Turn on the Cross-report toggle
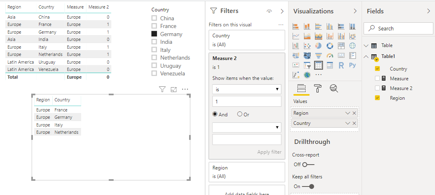Screen dimensions: 435x195 pos(308,165)
